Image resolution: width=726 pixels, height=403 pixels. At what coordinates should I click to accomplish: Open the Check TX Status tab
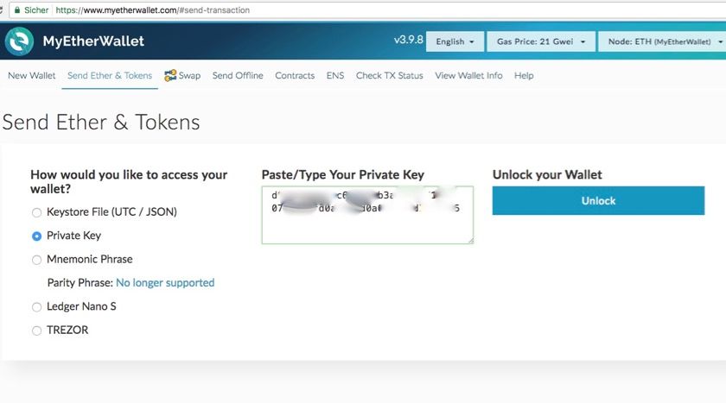coord(390,75)
